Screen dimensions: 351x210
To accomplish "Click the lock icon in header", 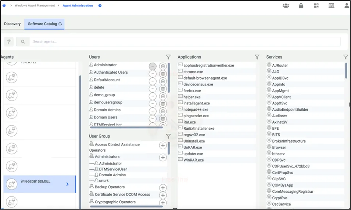I will [301, 5].
